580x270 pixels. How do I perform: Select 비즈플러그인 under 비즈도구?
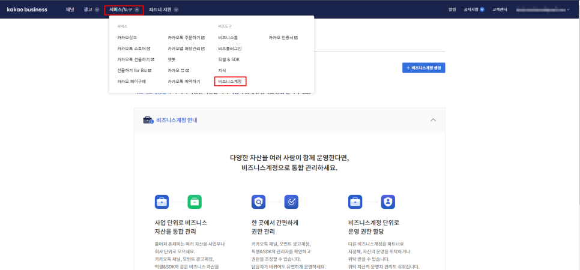pos(230,49)
